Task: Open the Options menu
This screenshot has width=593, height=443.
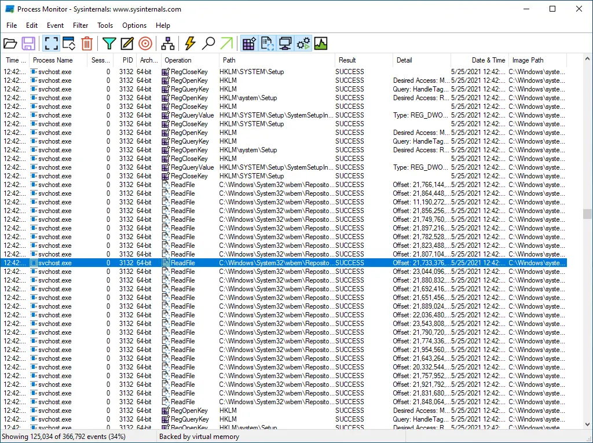Action: pyautogui.click(x=134, y=25)
